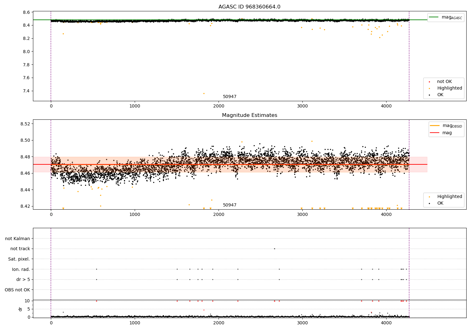The image size is (471, 330).
Task: Select the 'mag AGASC' legend entry
Action: [446, 17]
